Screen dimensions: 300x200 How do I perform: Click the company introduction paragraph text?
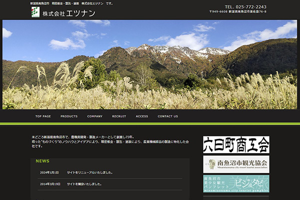110,141
